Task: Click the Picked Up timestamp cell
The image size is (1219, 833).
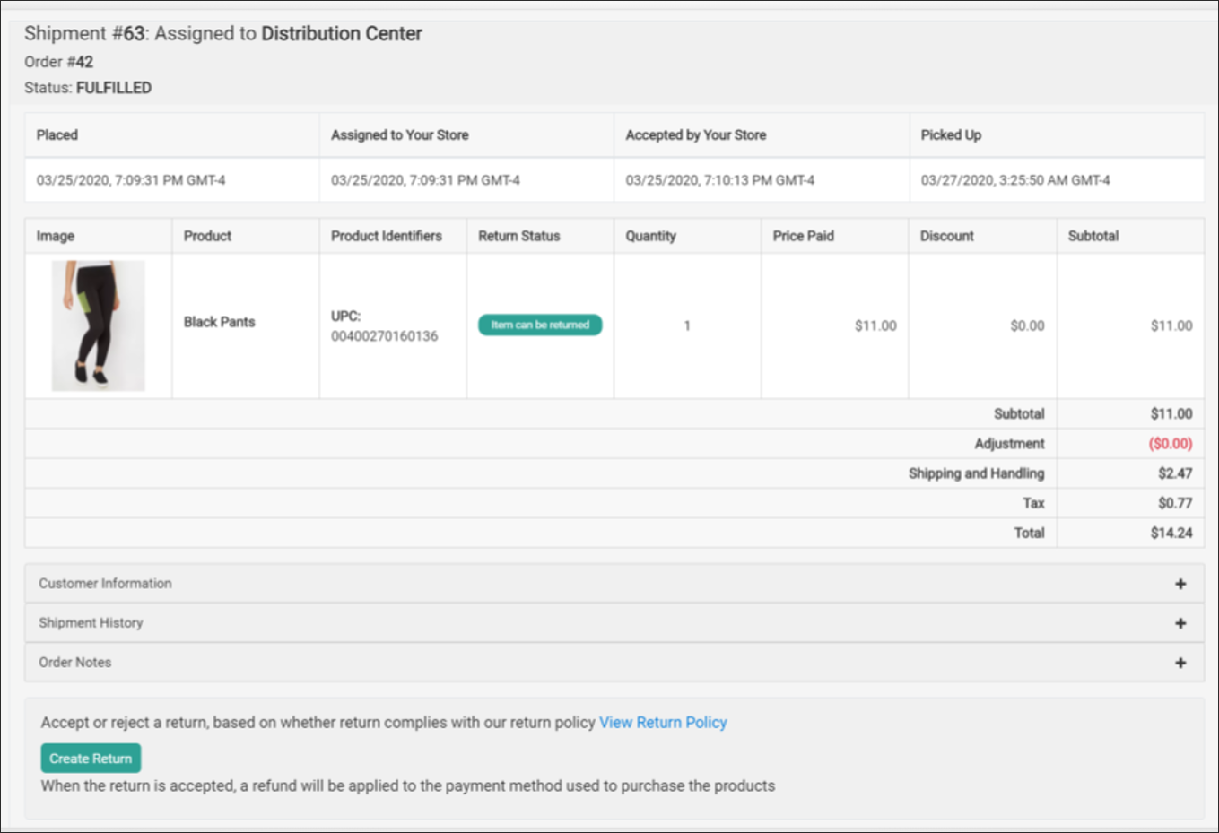Action: [1016, 180]
